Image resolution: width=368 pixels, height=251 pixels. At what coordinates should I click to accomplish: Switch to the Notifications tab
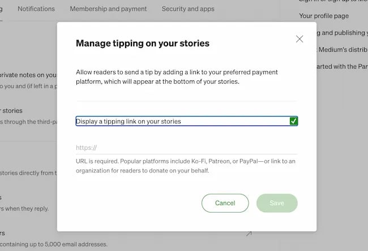36,9
